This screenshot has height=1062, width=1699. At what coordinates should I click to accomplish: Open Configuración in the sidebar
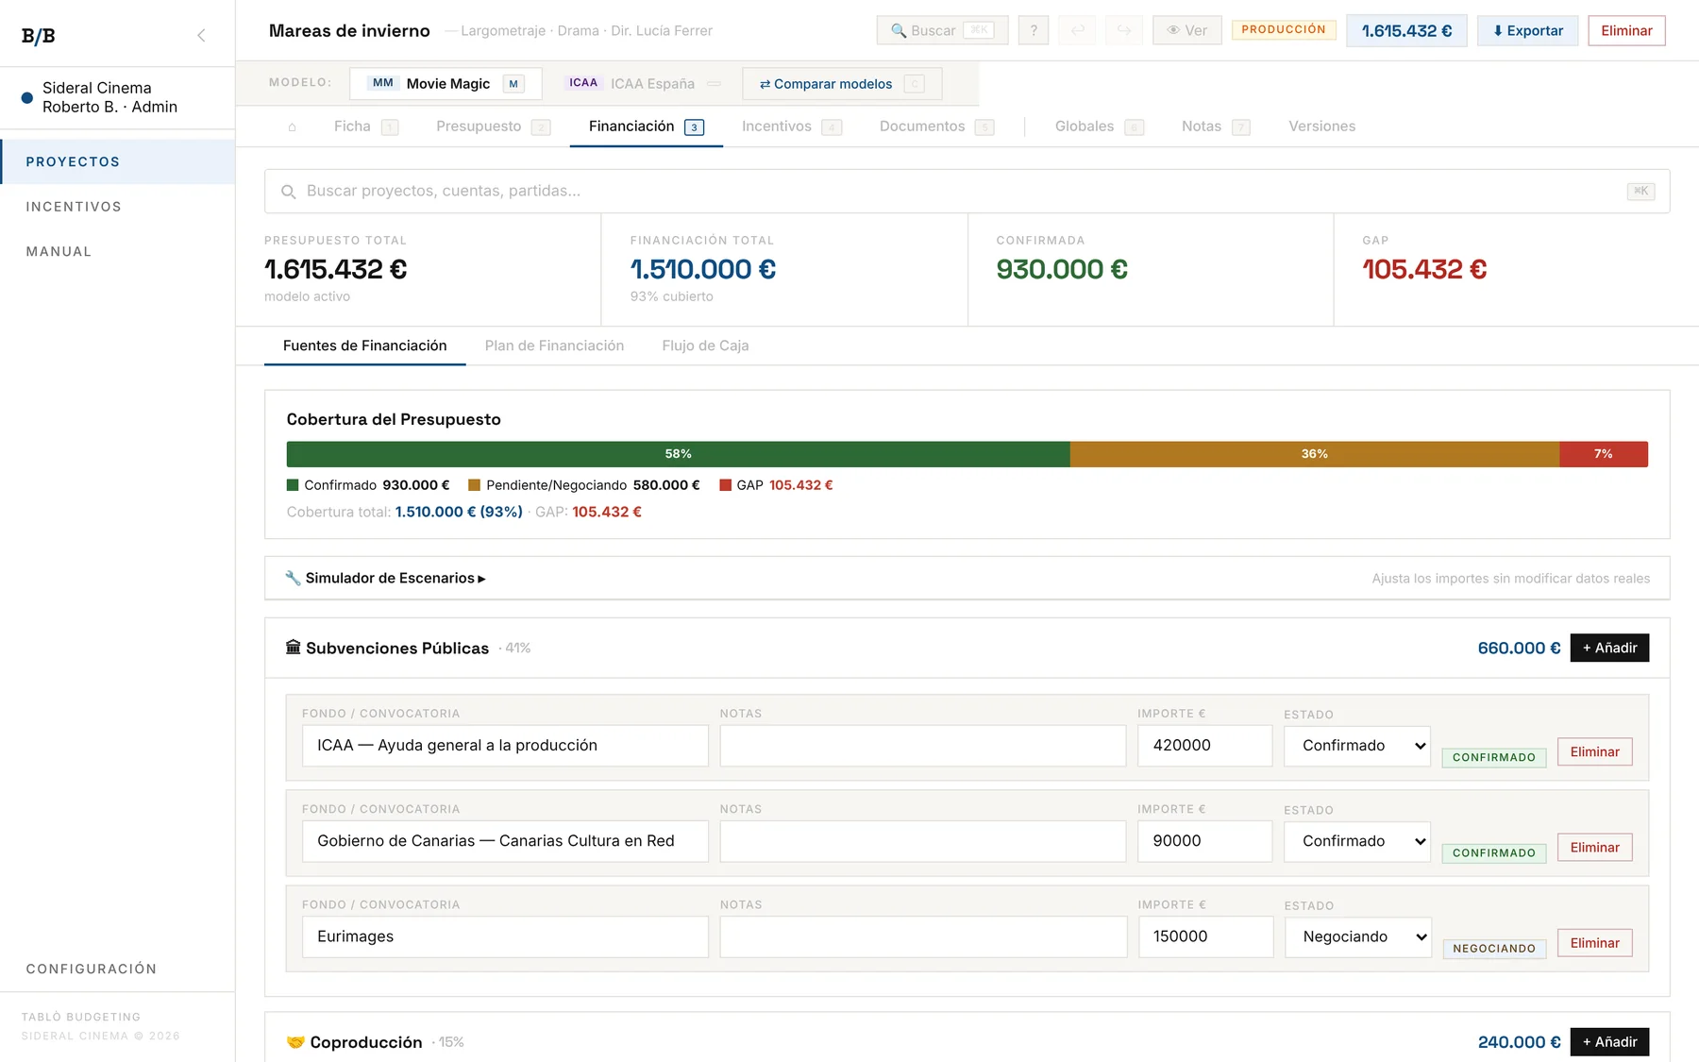coord(117,969)
